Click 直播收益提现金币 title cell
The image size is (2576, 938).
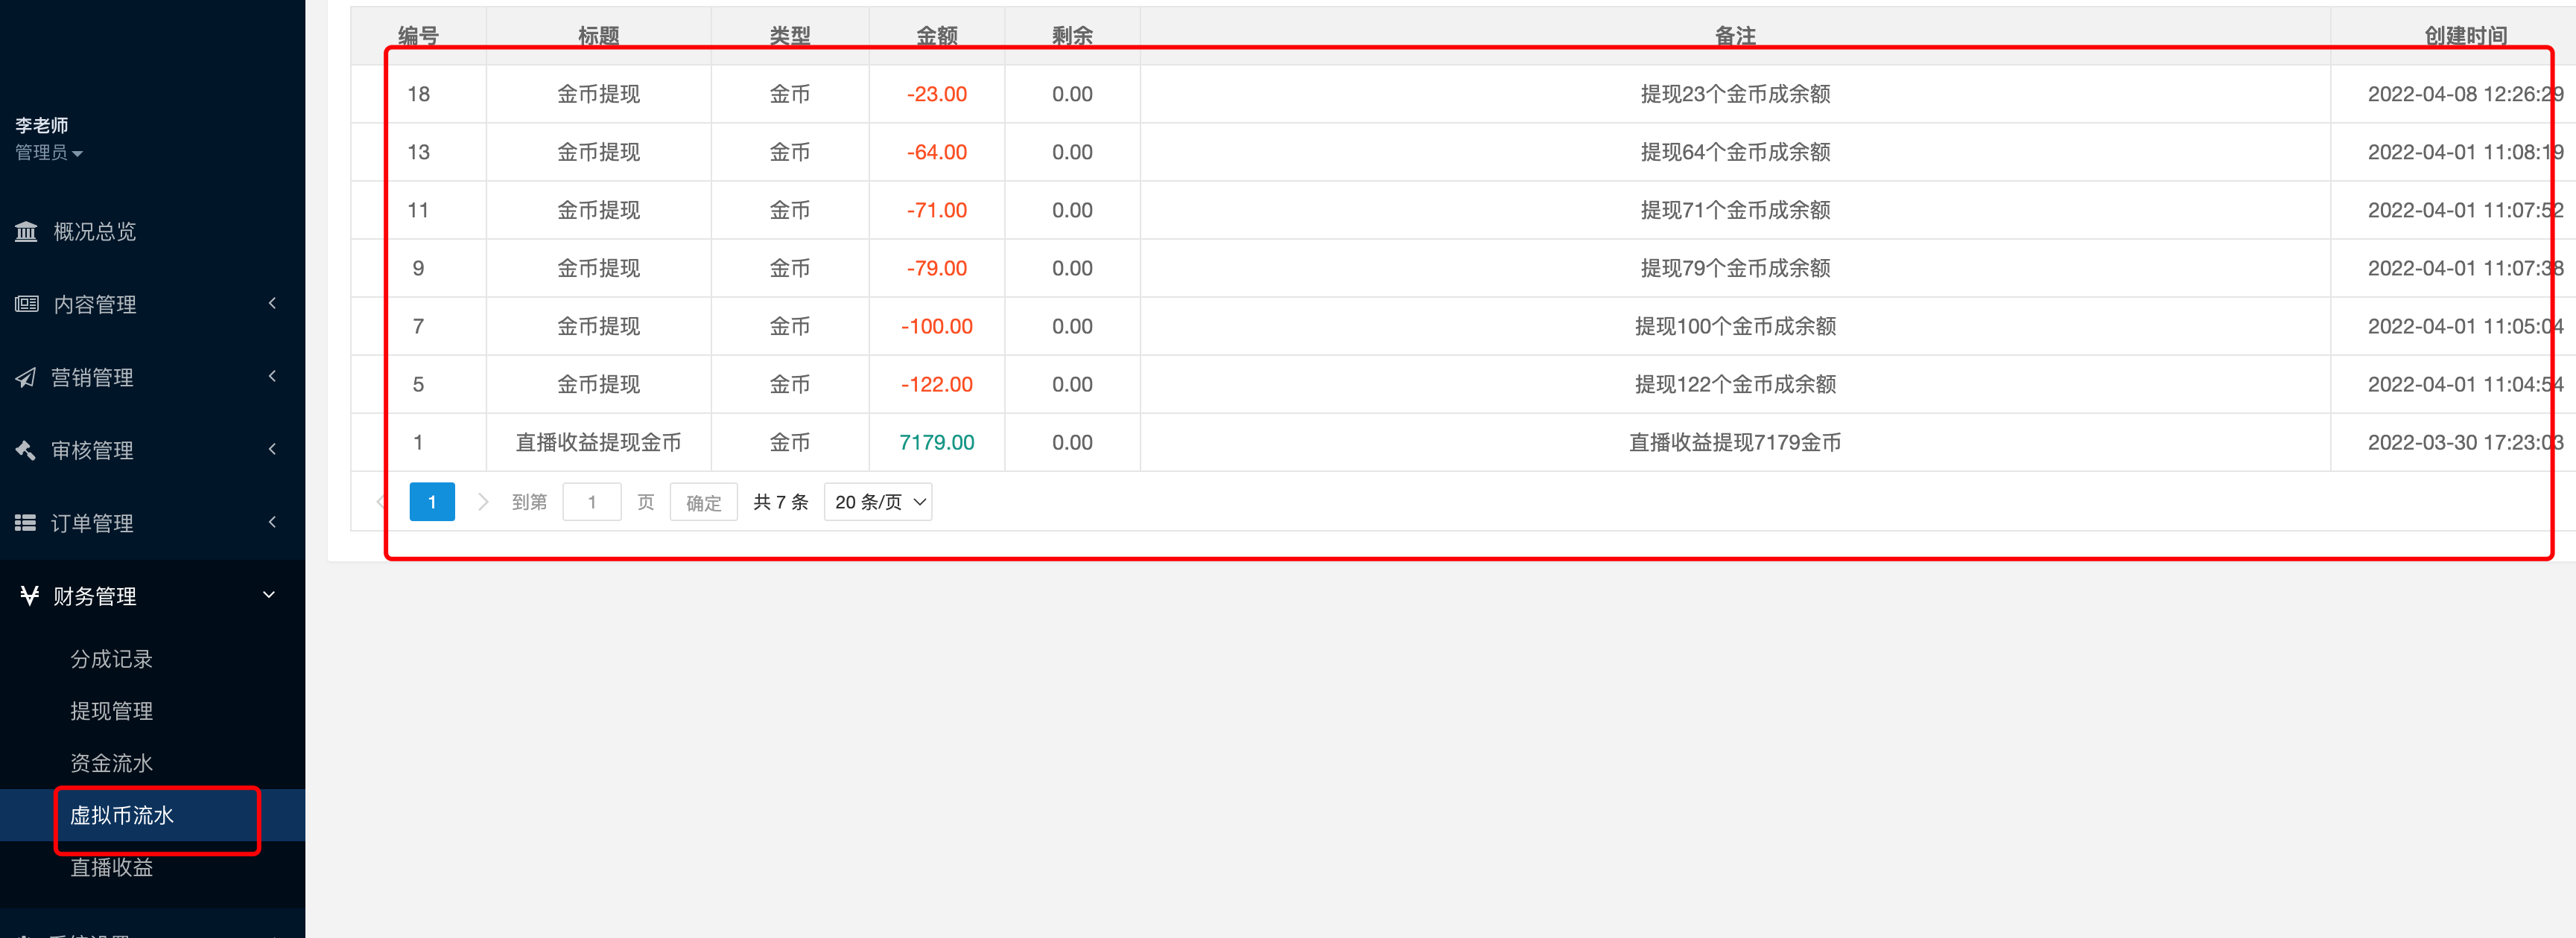pyautogui.click(x=598, y=441)
